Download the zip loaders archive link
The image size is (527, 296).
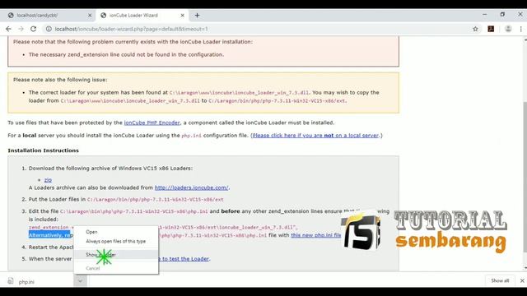tap(48, 180)
